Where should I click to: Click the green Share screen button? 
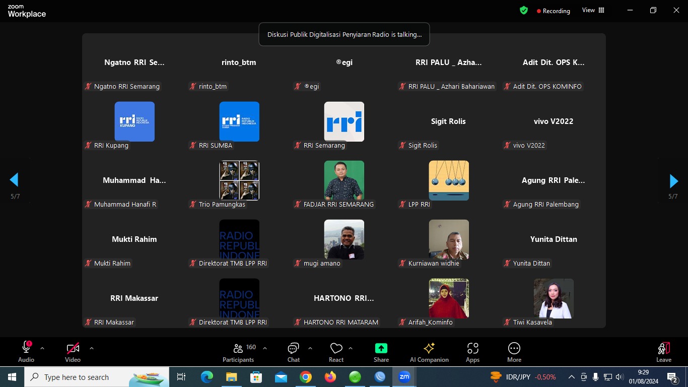click(x=381, y=352)
